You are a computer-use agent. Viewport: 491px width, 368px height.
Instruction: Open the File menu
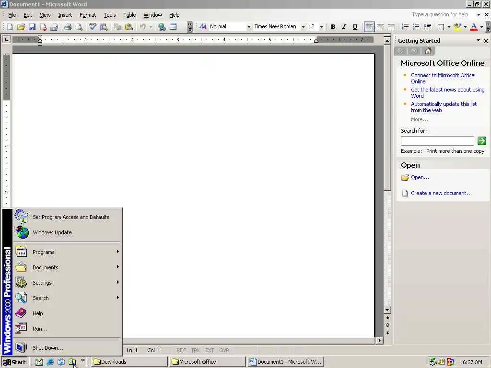[x=12, y=15]
